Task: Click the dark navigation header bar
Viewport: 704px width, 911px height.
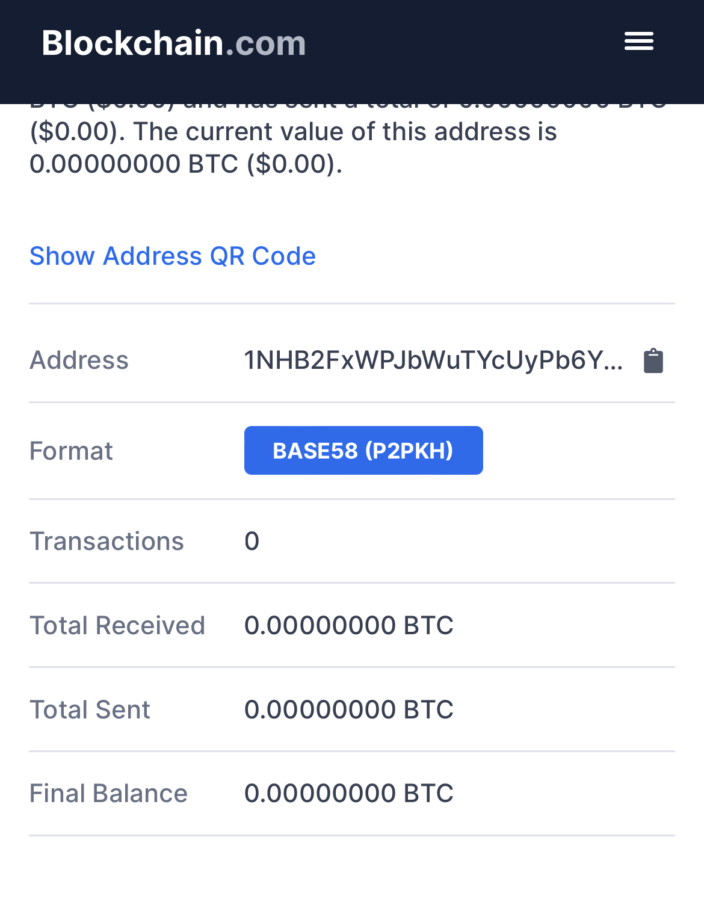Action: click(352, 52)
